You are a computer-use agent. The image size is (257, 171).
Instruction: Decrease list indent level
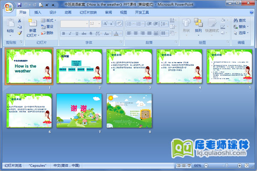[x=149, y=24]
